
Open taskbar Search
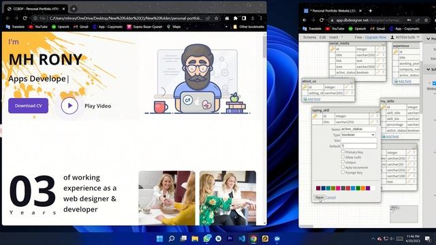[172, 239]
